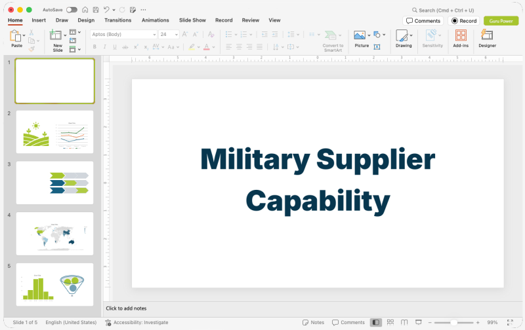The image size is (525, 330).
Task: Open the Numbering list dropdown arrow
Action: coord(251,35)
